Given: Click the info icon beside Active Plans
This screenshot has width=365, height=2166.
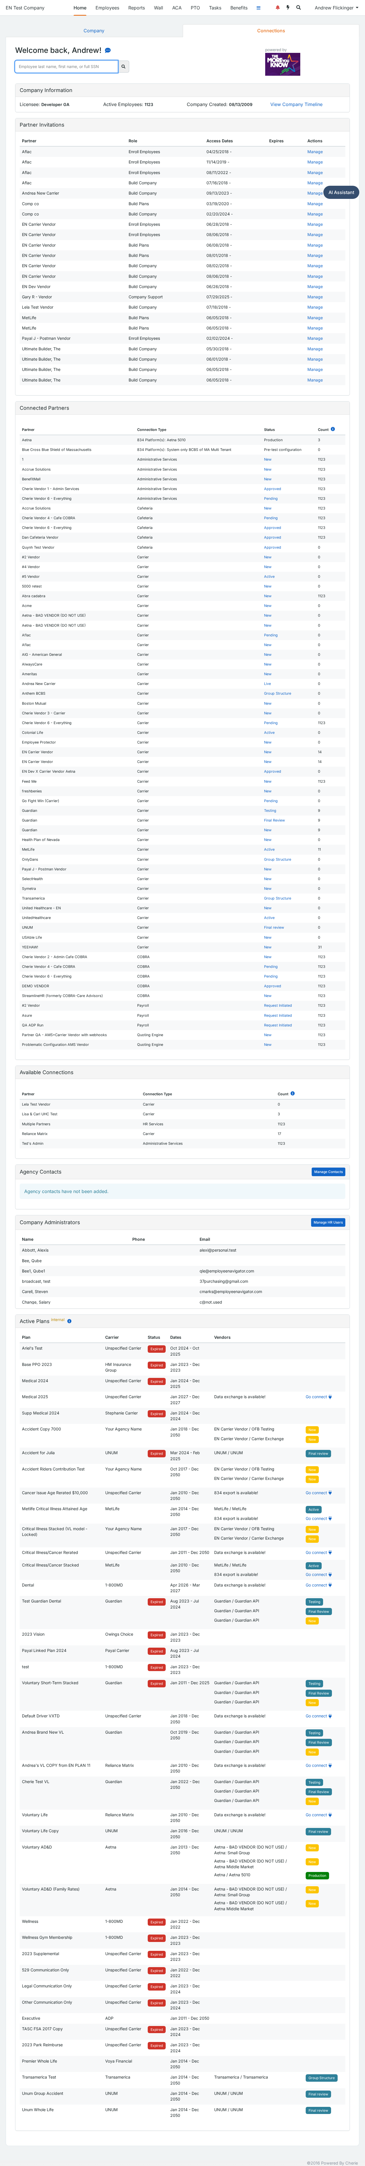Looking at the screenshot, I should pos(69,1321).
